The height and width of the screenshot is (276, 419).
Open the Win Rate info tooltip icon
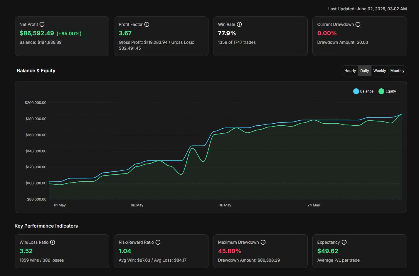pos(239,24)
